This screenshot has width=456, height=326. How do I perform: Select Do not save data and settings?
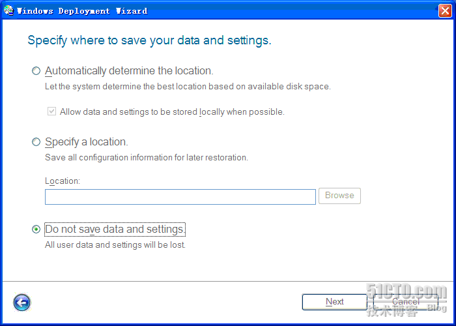(x=36, y=230)
